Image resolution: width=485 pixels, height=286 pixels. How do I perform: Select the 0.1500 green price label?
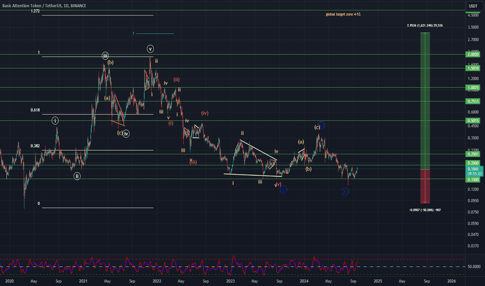(x=473, y=179)
